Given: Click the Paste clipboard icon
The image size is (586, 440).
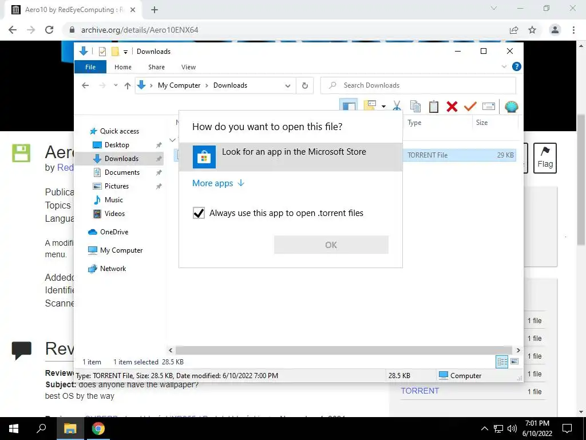Looking at the screenshot, I should tap(434, 107).
